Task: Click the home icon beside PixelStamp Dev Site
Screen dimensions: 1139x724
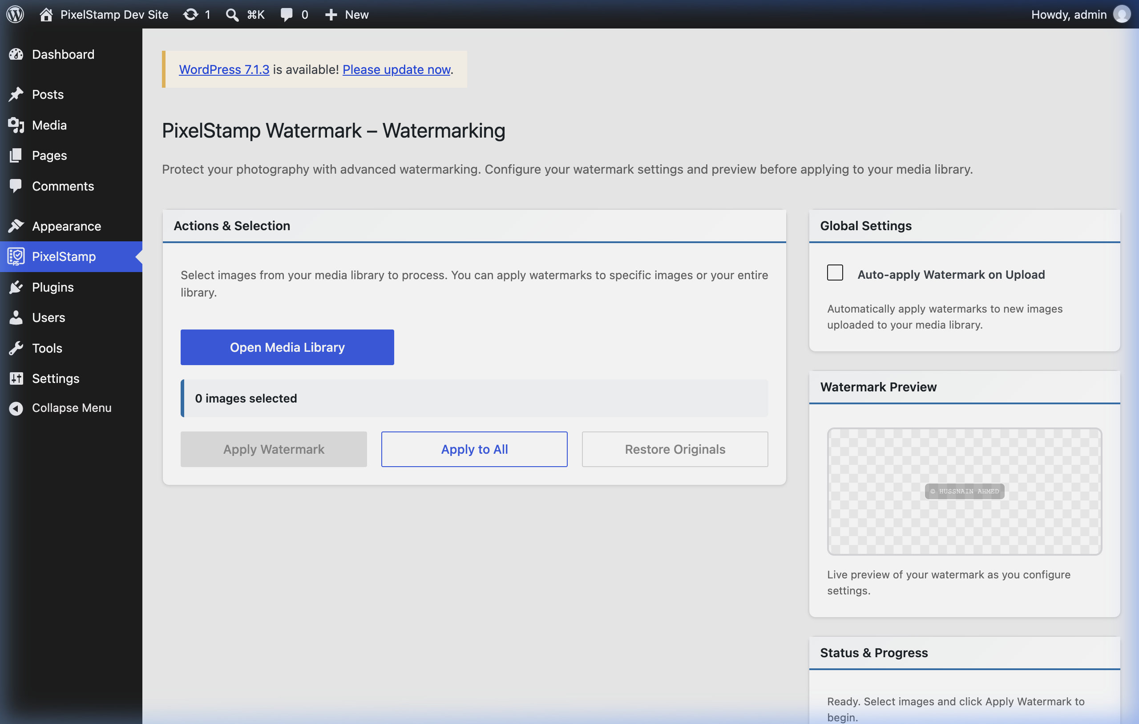Action: pyautogui.click(x=46, y=14)
